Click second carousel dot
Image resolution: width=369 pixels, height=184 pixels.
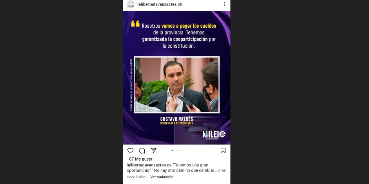175,150
